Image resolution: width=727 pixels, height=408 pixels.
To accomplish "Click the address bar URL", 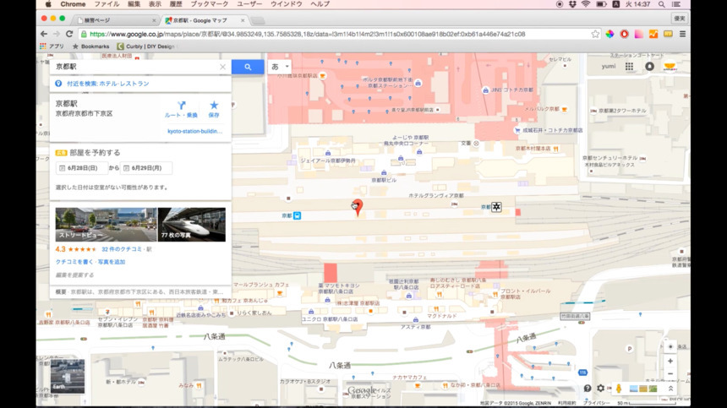I will tap(307, 34).
